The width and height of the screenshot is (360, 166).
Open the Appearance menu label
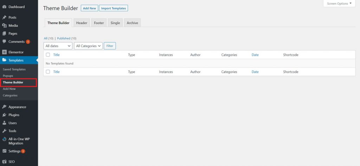click(x=17, y=107)
